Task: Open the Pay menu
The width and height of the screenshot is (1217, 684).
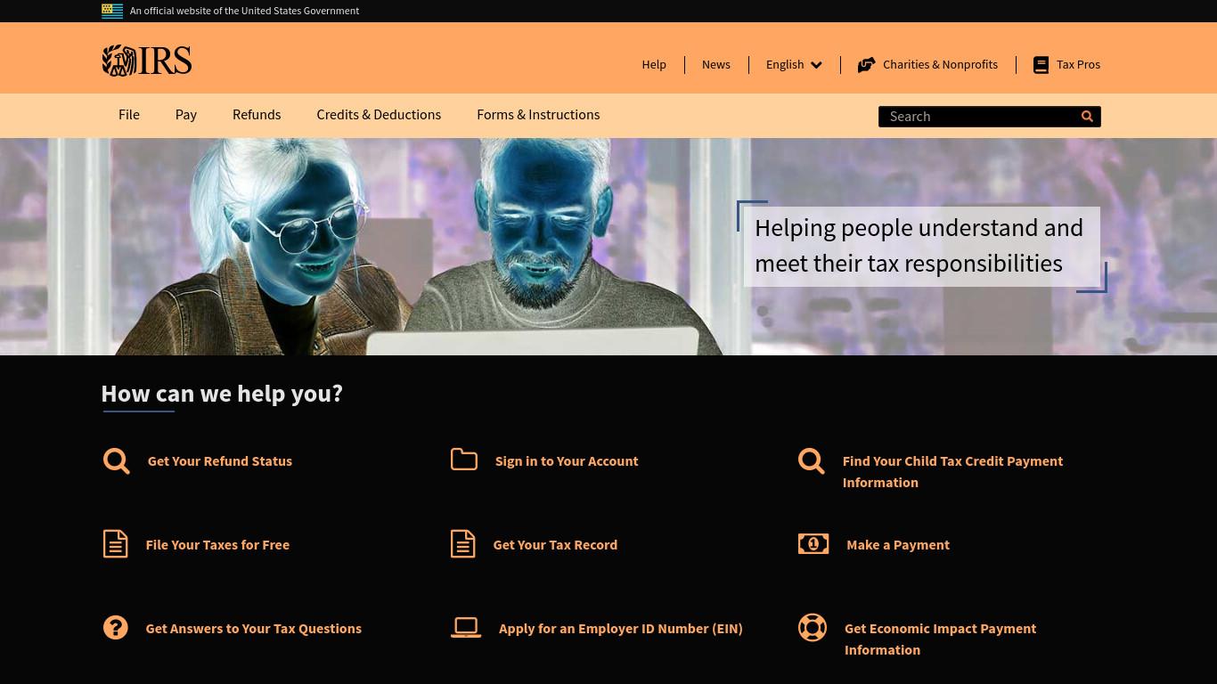Action: (186, 115)
